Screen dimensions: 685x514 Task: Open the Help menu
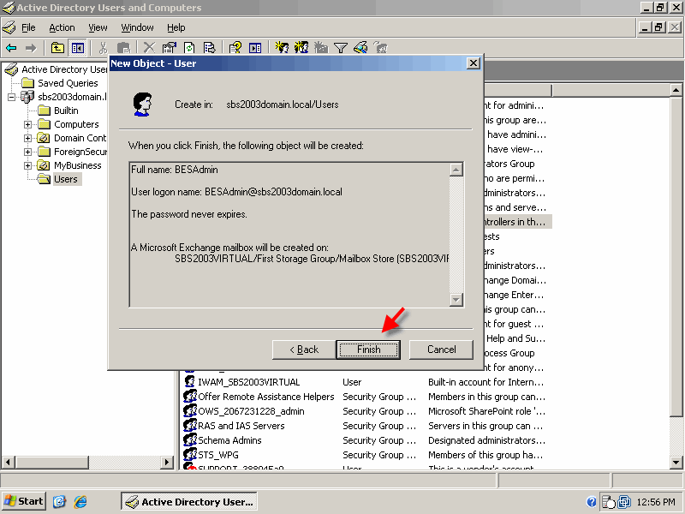click(x=176, y=27)
